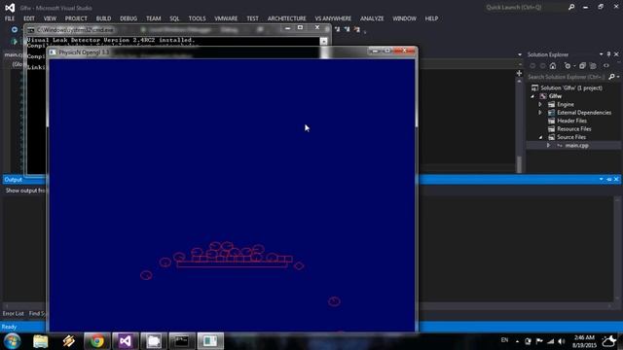623x350 pixels.
Task: Click the Action Center flag tray icon
Action: (539, 341)
